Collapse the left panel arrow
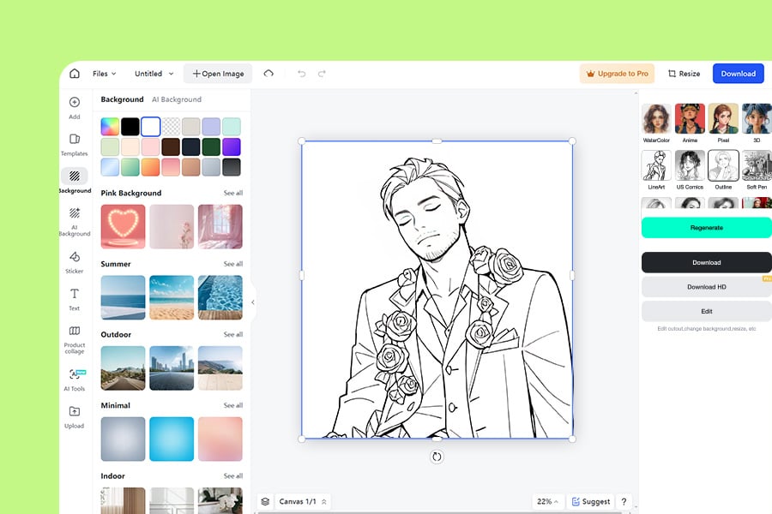772x514 pixels. (x=253, y=302)
